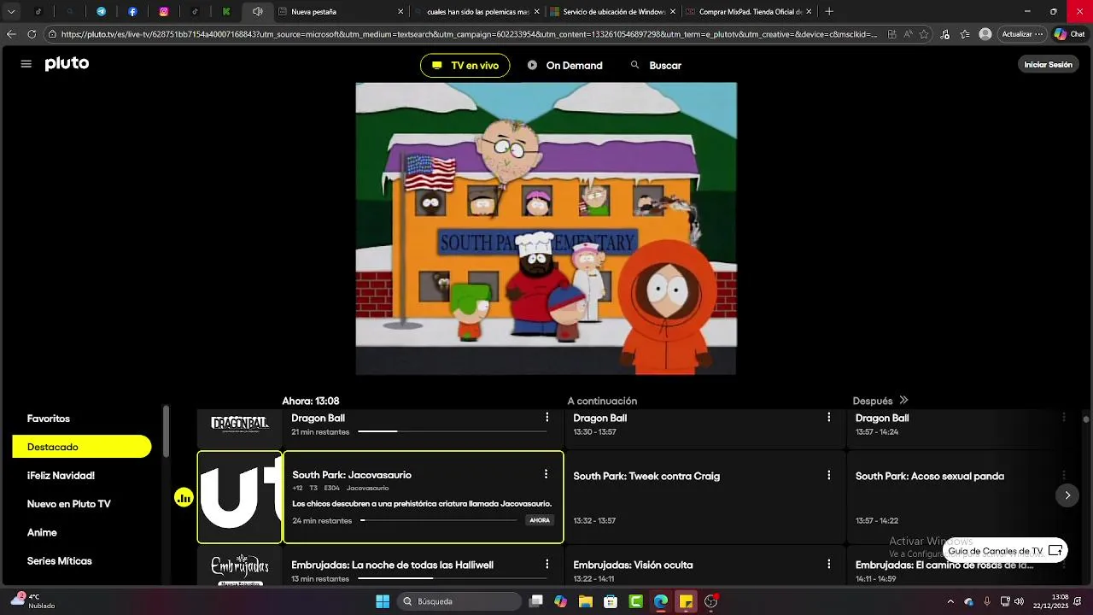1093x615 pixels.
Task: Open a new browser tab
Action: pyautogui.click(x=829, y=12)
